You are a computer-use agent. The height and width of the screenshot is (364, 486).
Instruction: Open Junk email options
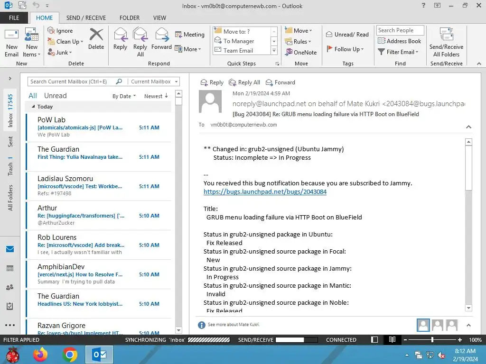[x=60, y=52]
